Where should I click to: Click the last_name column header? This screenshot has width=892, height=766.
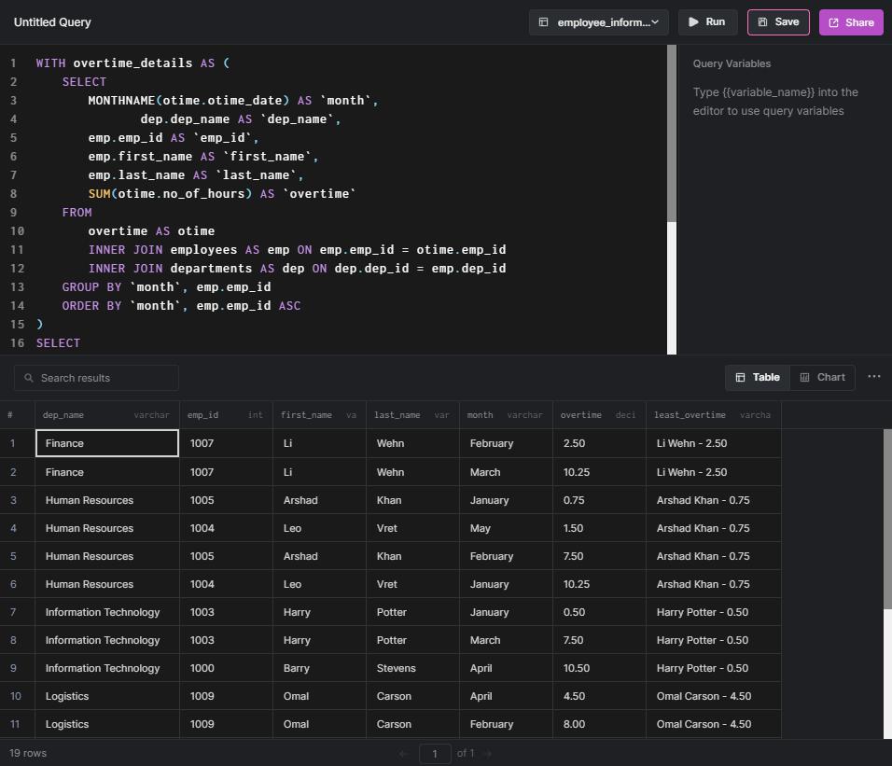click(x=412, y=415)
